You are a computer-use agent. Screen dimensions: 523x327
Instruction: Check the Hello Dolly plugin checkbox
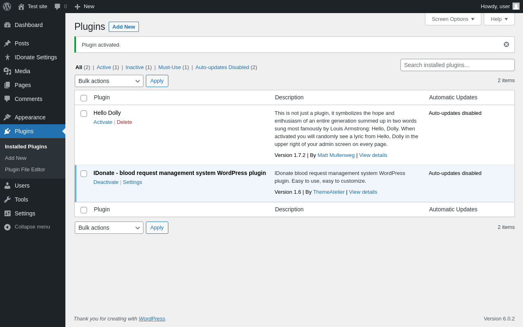[84, 114]
